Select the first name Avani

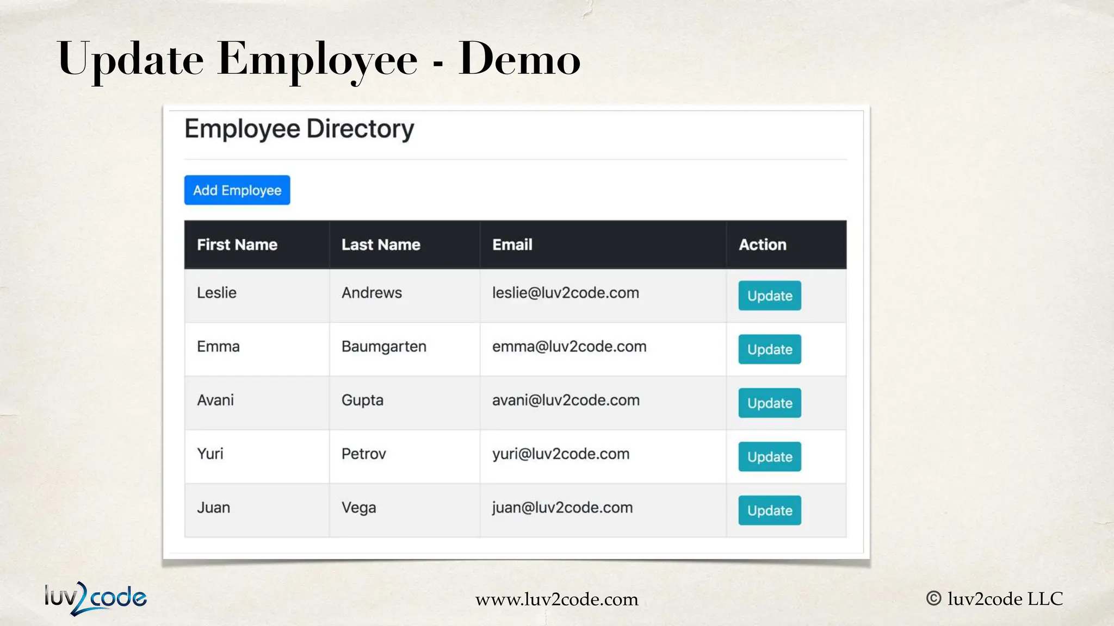[x=215, y=400]
